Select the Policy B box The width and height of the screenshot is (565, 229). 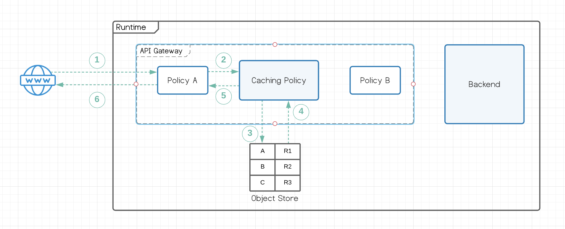pos(375,80)
